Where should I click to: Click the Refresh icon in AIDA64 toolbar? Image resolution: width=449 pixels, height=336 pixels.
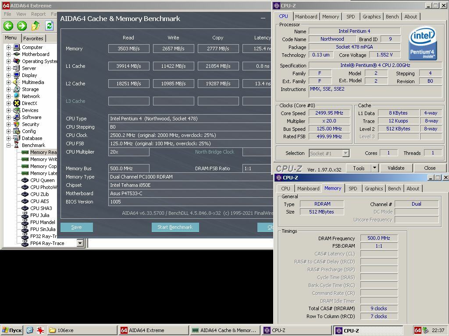[x=49, y=26]
